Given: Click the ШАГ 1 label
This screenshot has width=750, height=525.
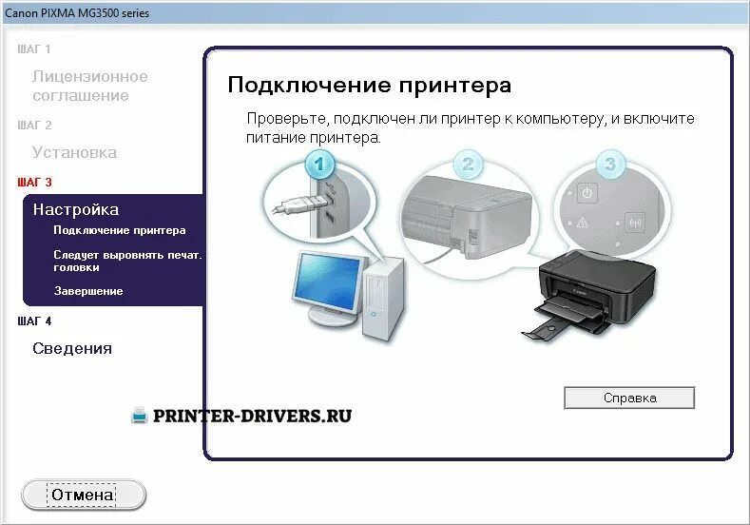Looking at the screenshot, I should [34, 49].
